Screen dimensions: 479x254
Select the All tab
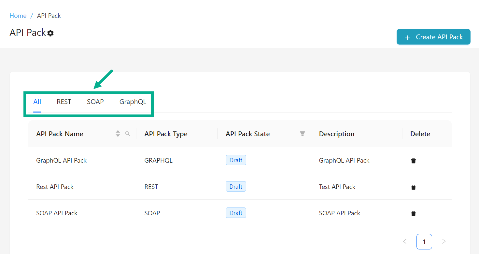click(x=37, y=102)
